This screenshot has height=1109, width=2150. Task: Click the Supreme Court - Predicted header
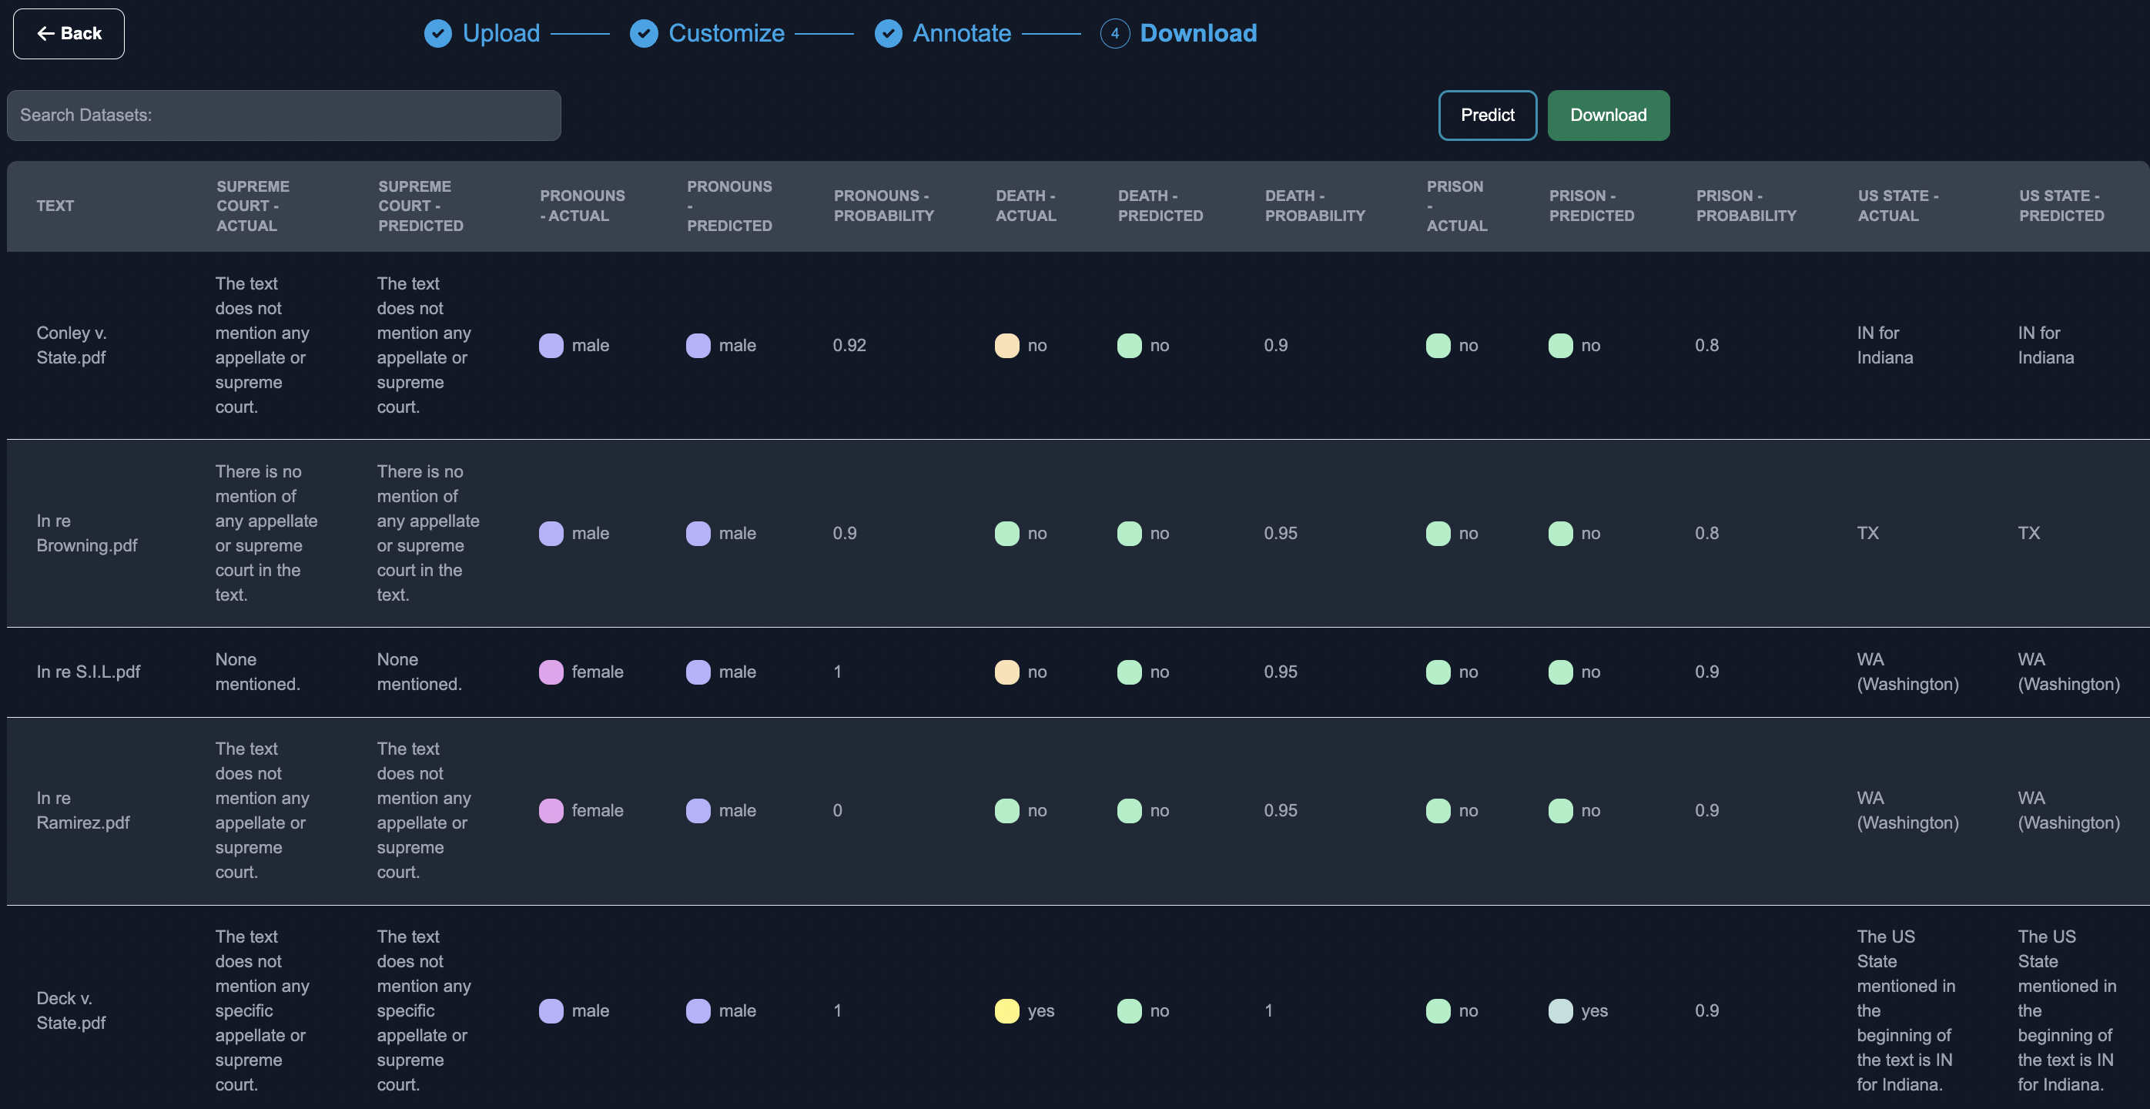click(420, 206)
